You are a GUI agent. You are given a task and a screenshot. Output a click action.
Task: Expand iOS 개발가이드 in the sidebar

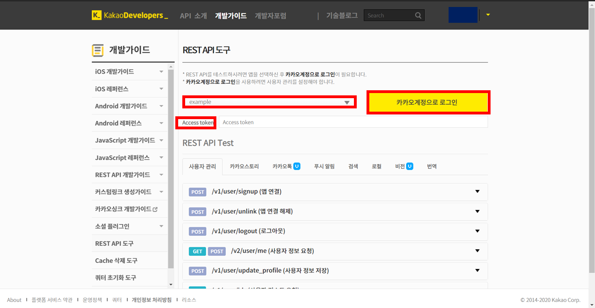(161, 72)
